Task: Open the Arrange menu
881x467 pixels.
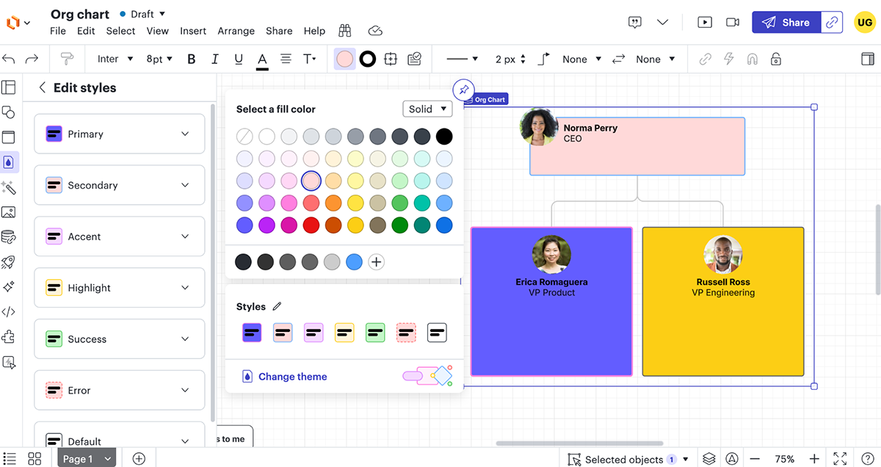Action: coord(236,31)
